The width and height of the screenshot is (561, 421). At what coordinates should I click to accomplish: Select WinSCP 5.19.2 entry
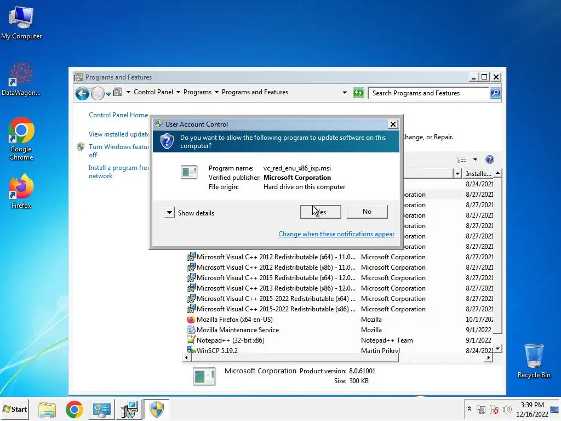340,350
